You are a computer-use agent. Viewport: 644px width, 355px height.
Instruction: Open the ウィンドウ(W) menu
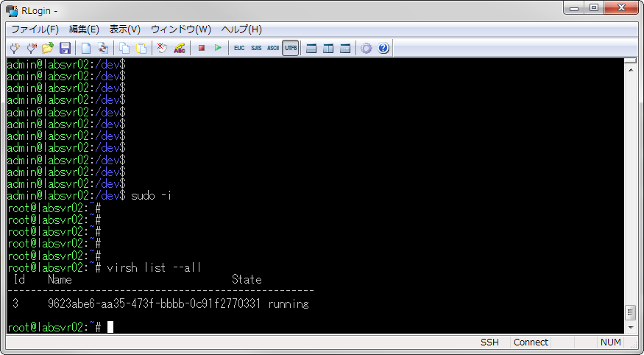point(181,29)
